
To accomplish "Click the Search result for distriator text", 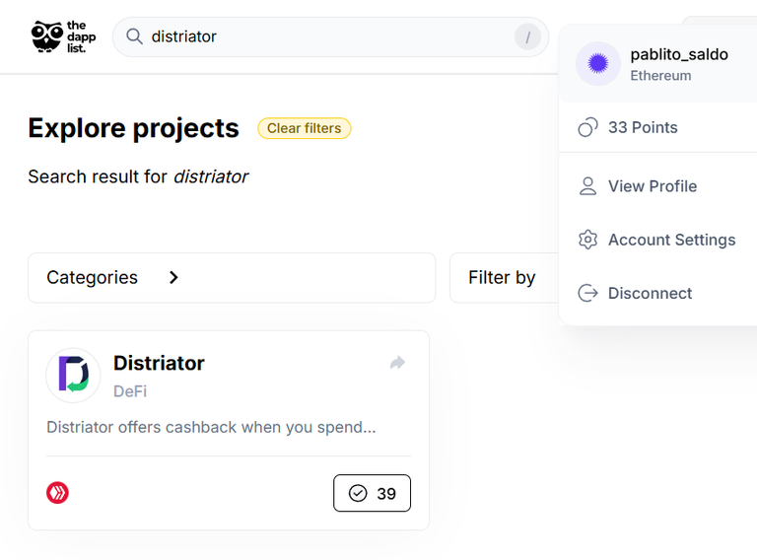I will 138,176.
